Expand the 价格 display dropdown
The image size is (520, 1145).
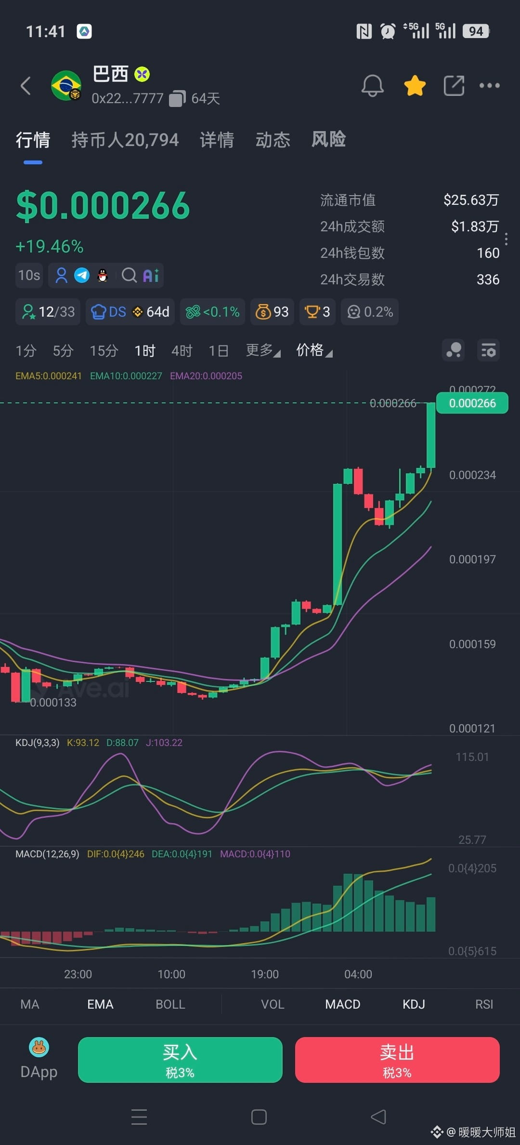click(x=314, y=350)
